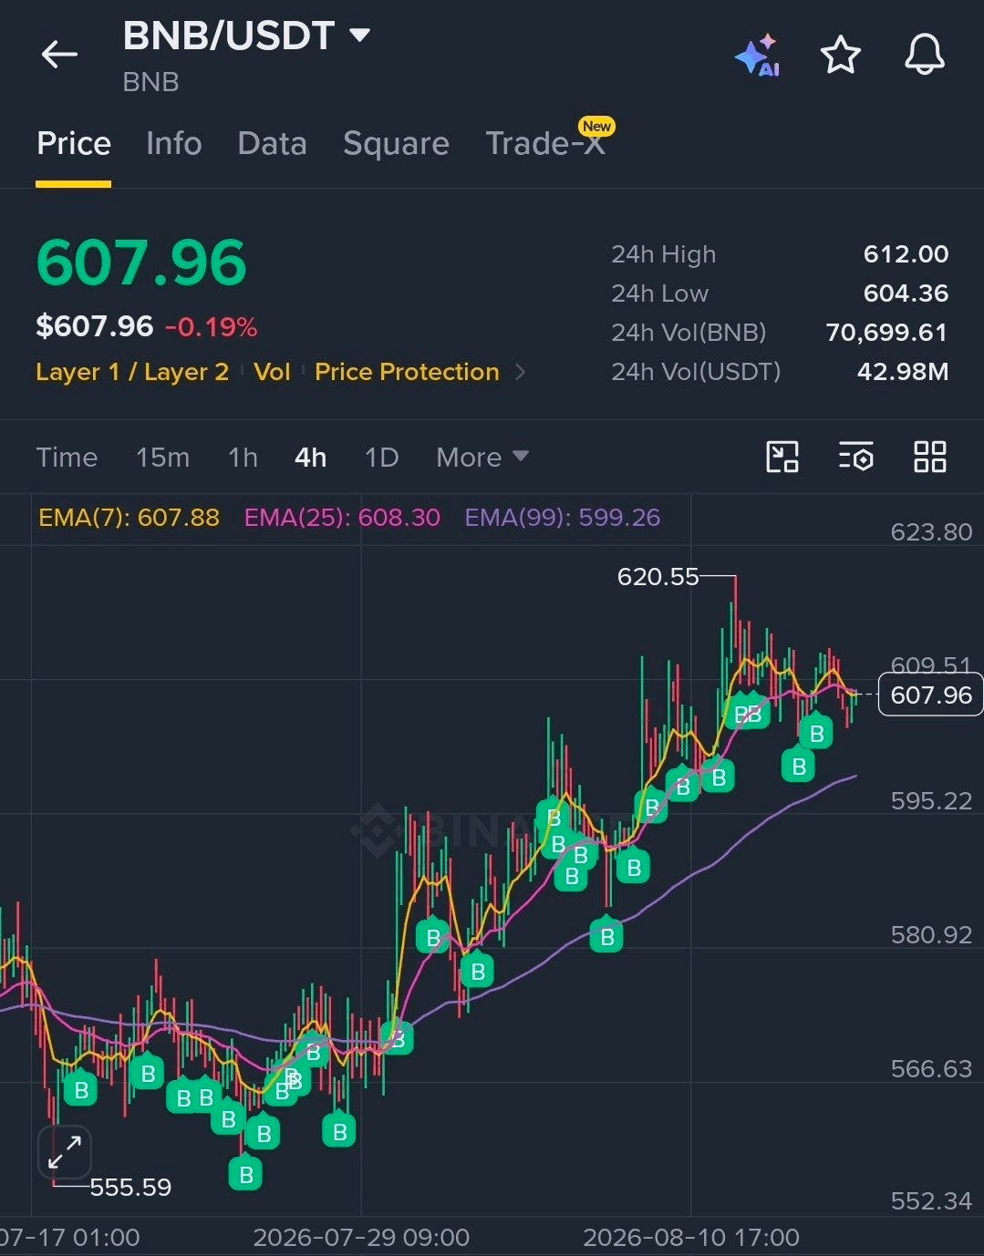Tap the EMA(99): 599.26 indicator label
The image size is (984, 1256).
coord(562,518)
